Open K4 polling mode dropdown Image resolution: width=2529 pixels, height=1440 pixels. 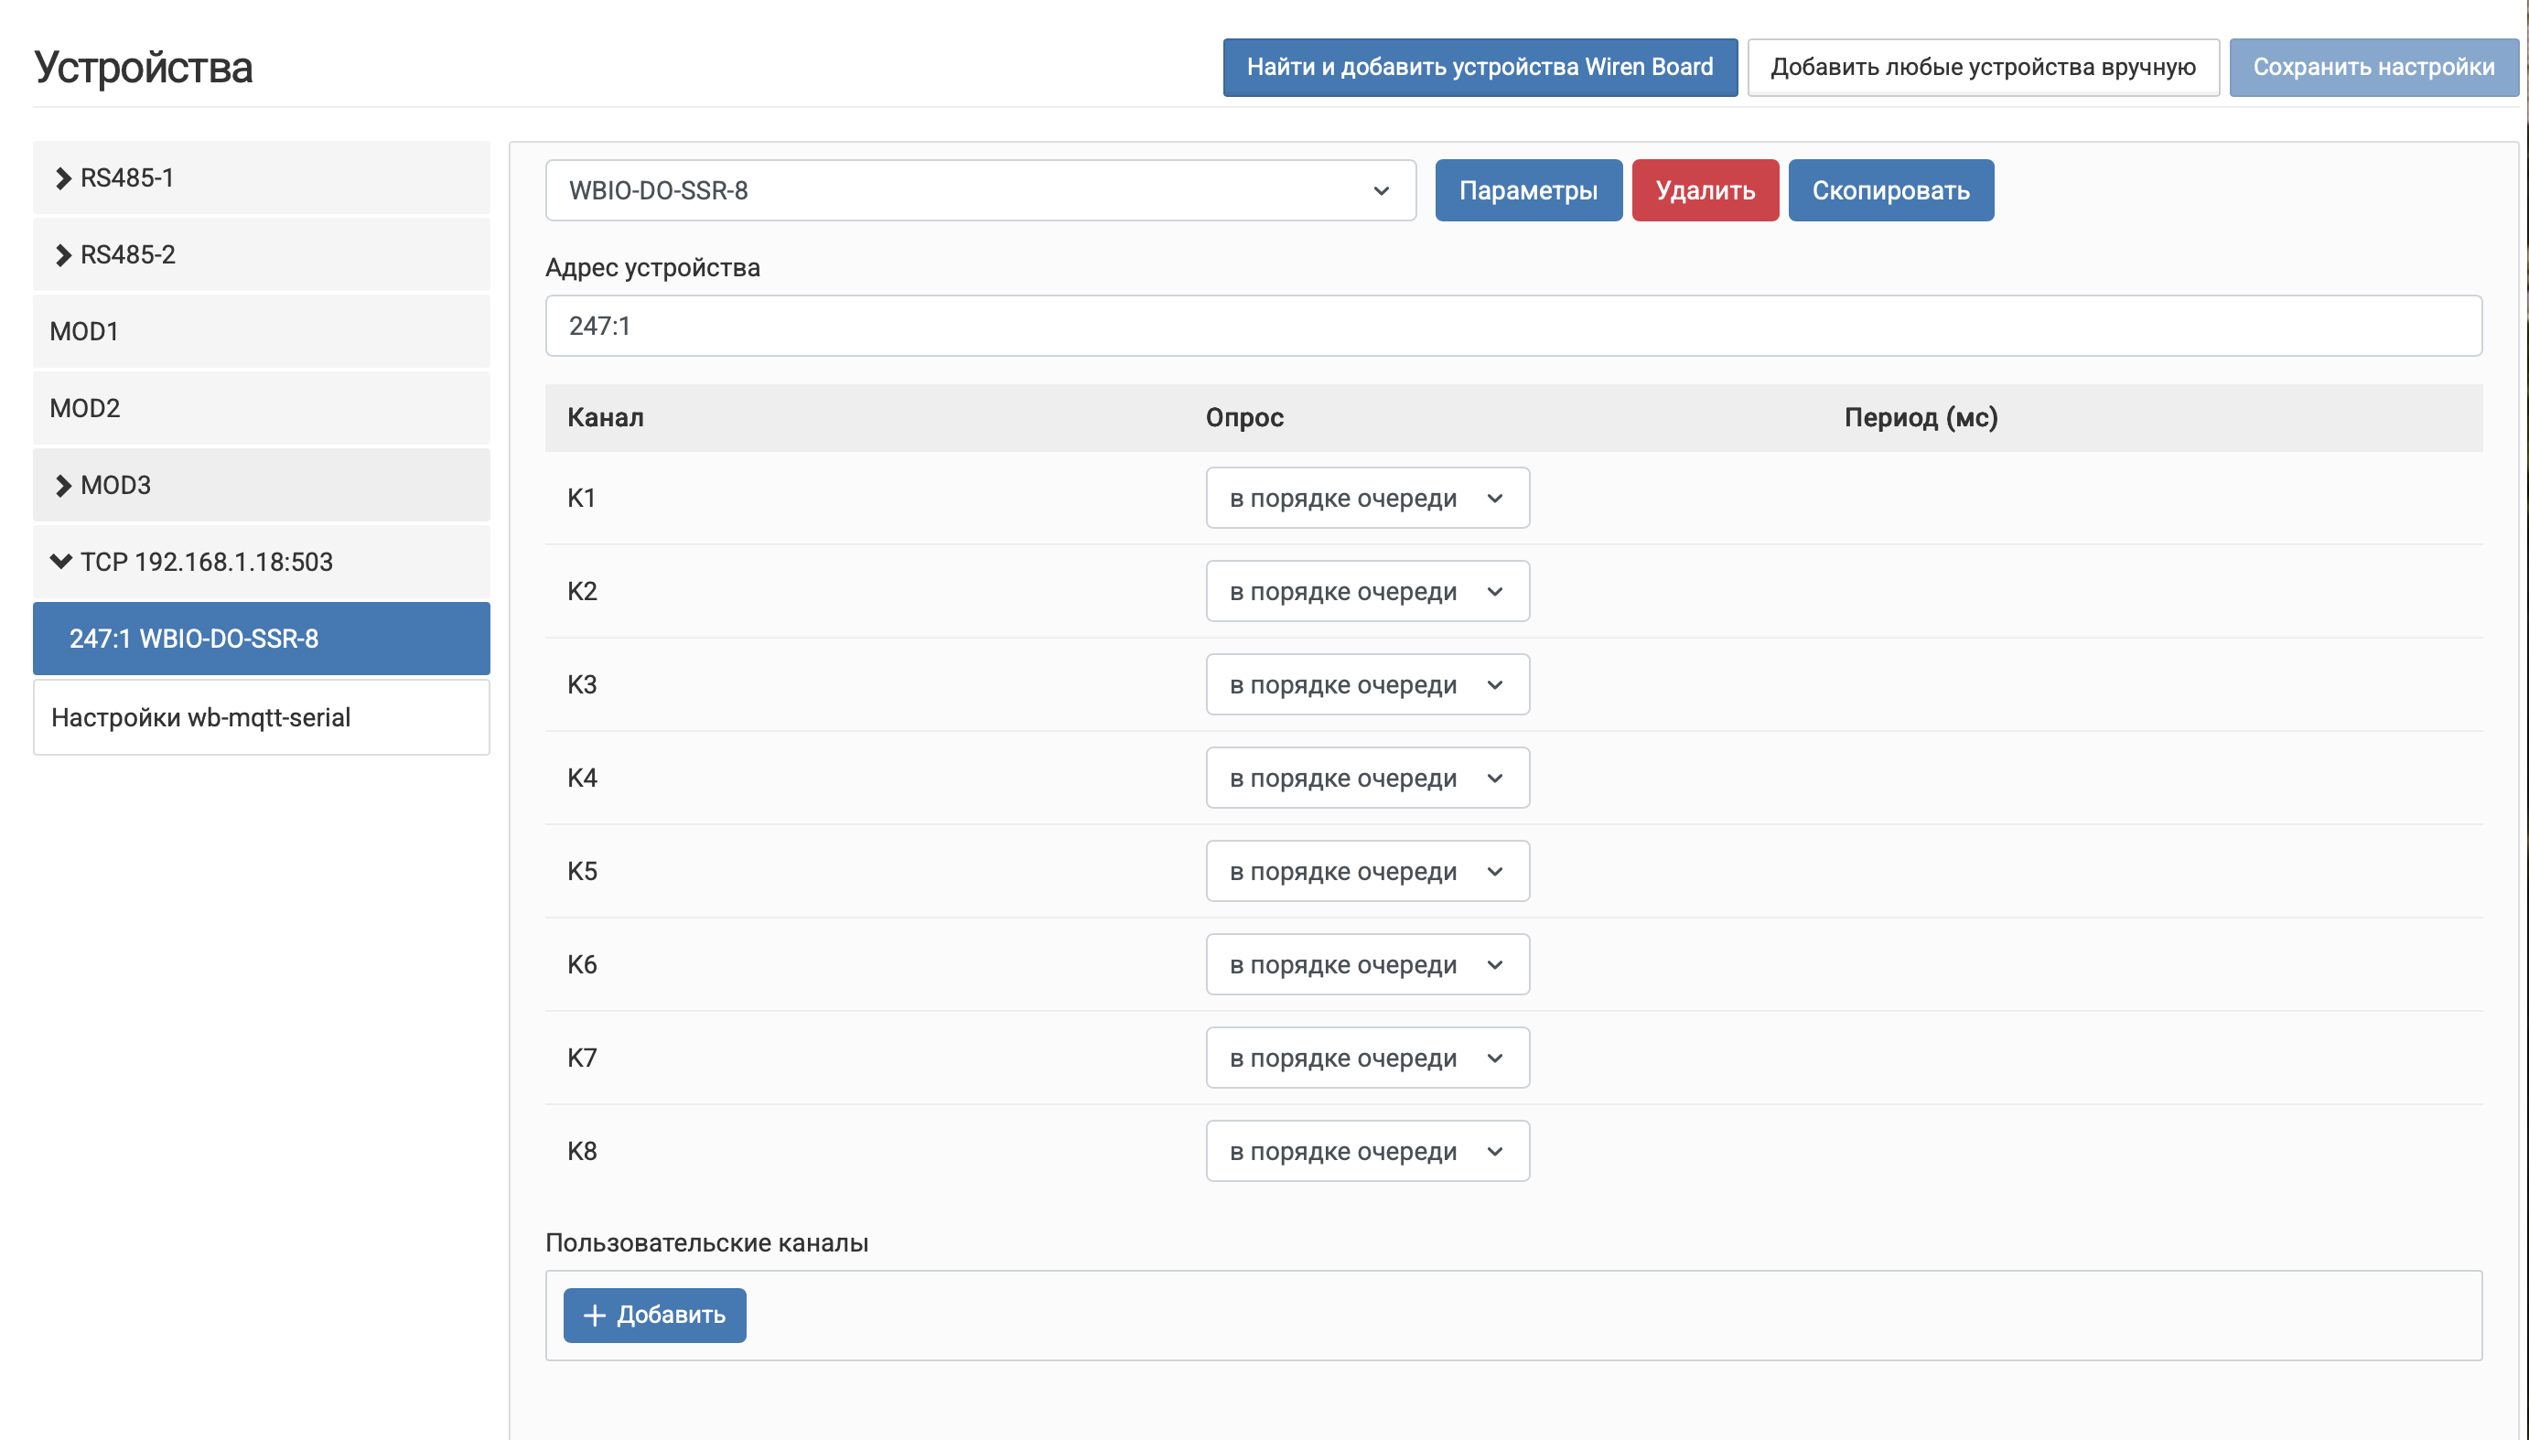click(1367, 779)
